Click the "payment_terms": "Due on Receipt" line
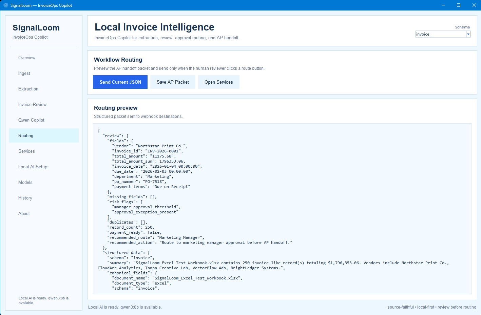The image size is (481, 315). pyautogui.click(x=151, y=187)
